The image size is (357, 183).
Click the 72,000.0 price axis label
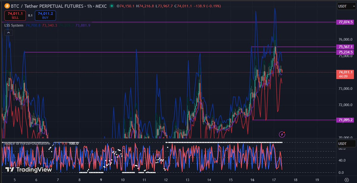[x=345, y=105]
